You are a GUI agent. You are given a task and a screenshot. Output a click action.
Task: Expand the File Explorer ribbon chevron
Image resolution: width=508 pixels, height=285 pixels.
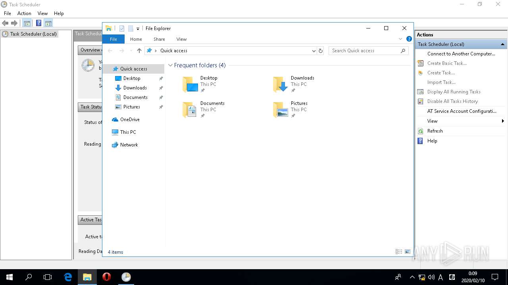tap(400, 39)
